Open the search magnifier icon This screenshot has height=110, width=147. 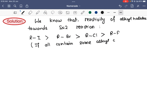pyautogui.click(x=15, y=6)
